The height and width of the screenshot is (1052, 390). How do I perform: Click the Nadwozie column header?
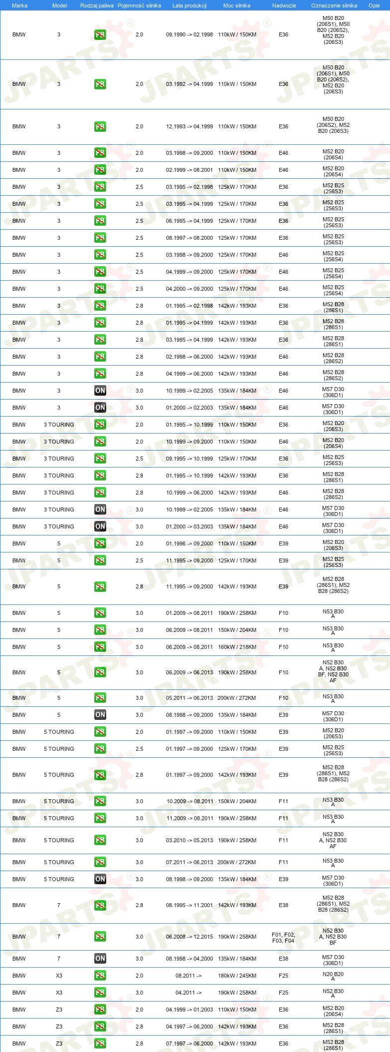coord(284,5)
